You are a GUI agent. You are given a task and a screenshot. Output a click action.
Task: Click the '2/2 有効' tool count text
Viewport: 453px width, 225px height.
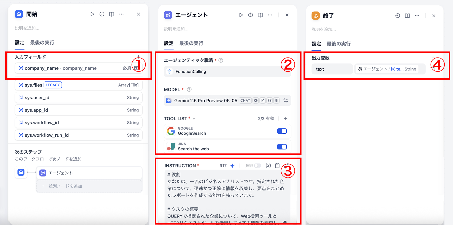click(266, 119)
